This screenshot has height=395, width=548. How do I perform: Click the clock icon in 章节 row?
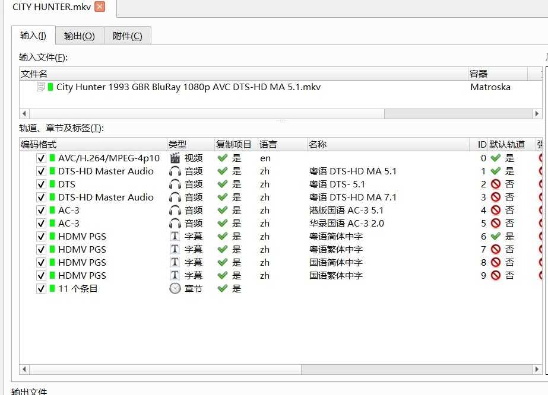[175, 288]
